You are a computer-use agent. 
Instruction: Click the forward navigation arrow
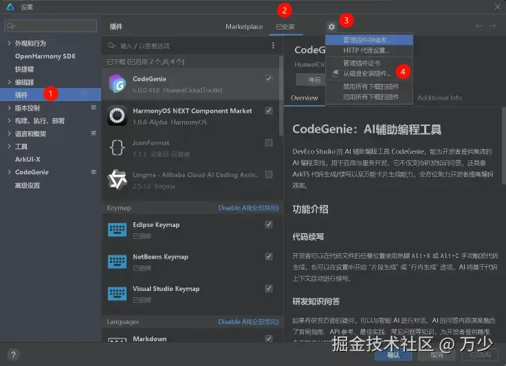[493, 26]
